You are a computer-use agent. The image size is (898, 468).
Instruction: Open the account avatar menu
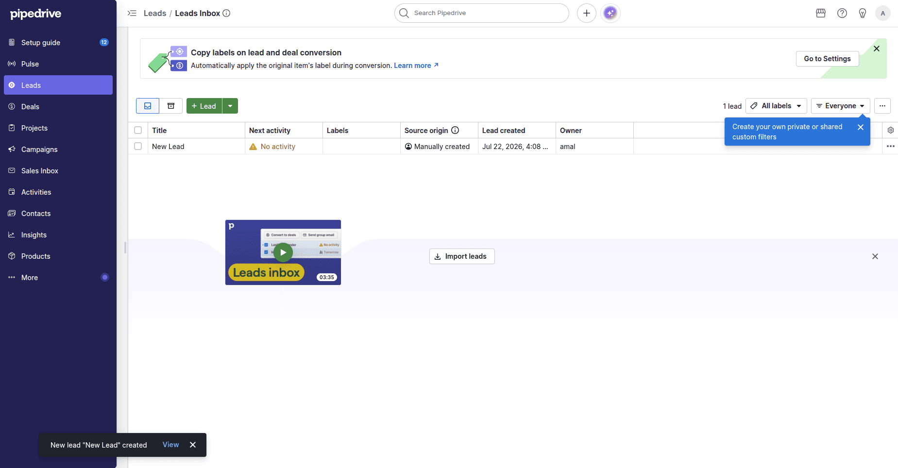click(883, 13)
